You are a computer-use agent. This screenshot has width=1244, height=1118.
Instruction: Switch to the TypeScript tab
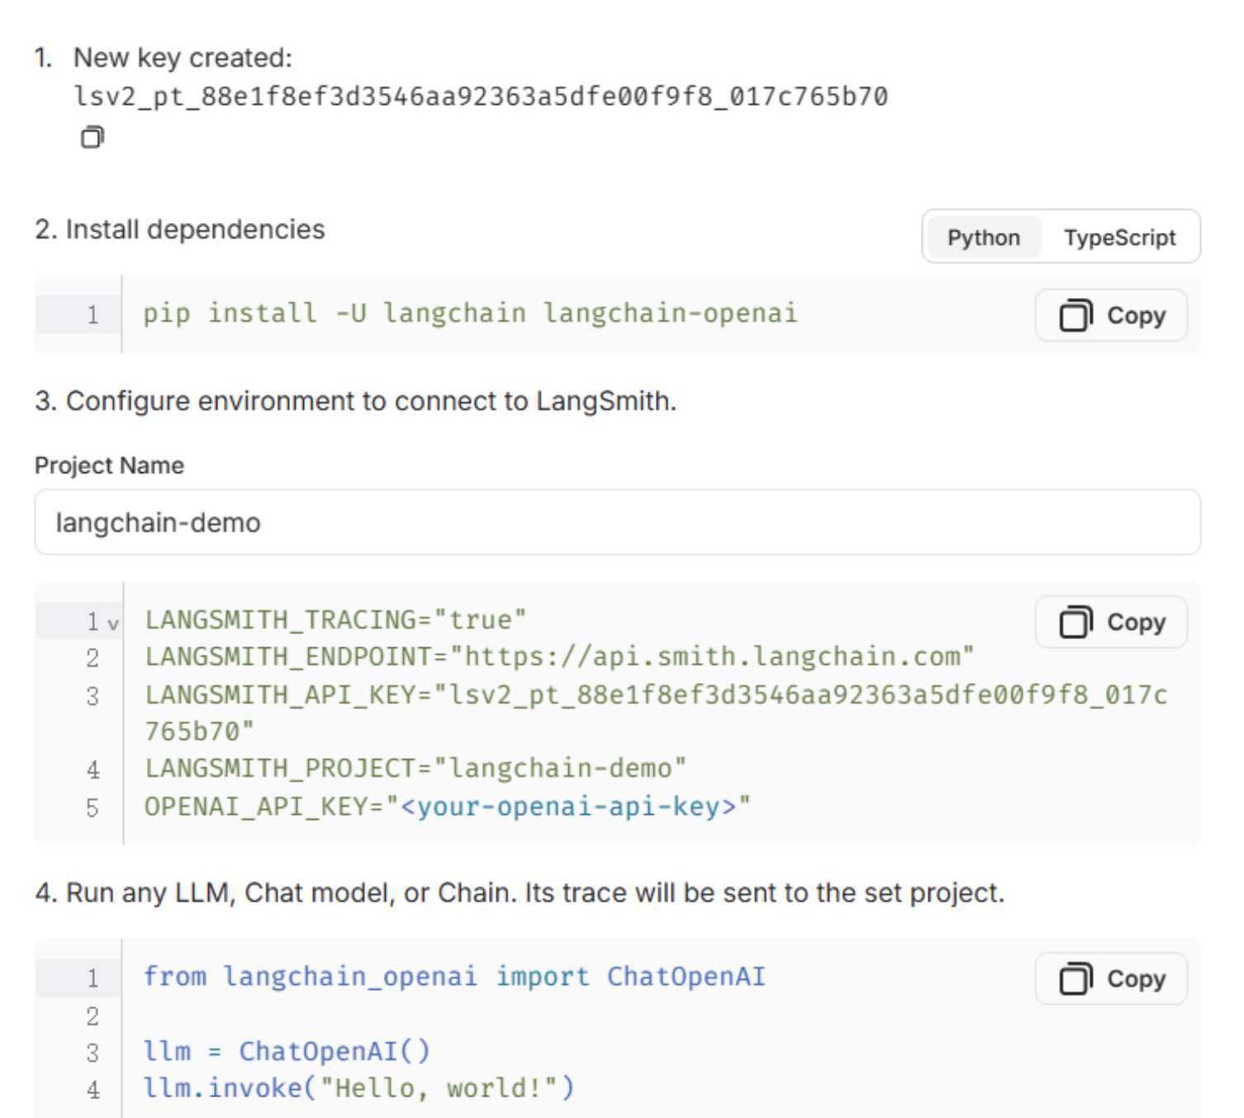point(1119,238)
